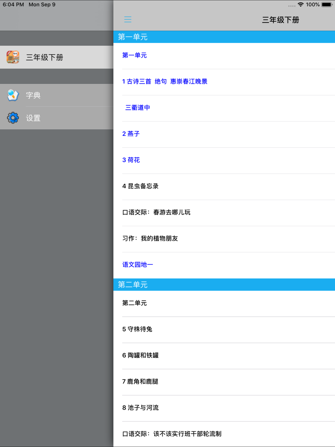Check the battery status icon
Viewport: 335px width, 447px height.
point(327,5)
